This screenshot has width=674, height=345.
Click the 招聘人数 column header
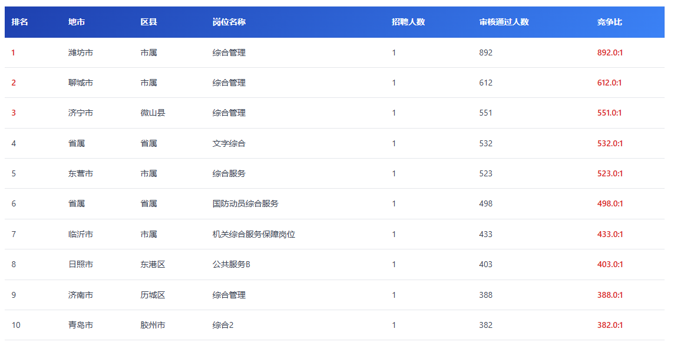point(408,22)
